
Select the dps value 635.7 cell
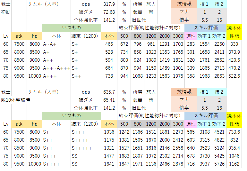tap(109, 92)
